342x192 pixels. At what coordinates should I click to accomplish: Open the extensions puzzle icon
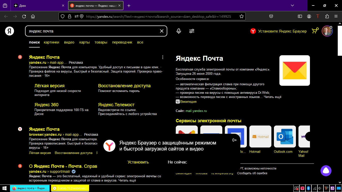(x=327, y=16)
